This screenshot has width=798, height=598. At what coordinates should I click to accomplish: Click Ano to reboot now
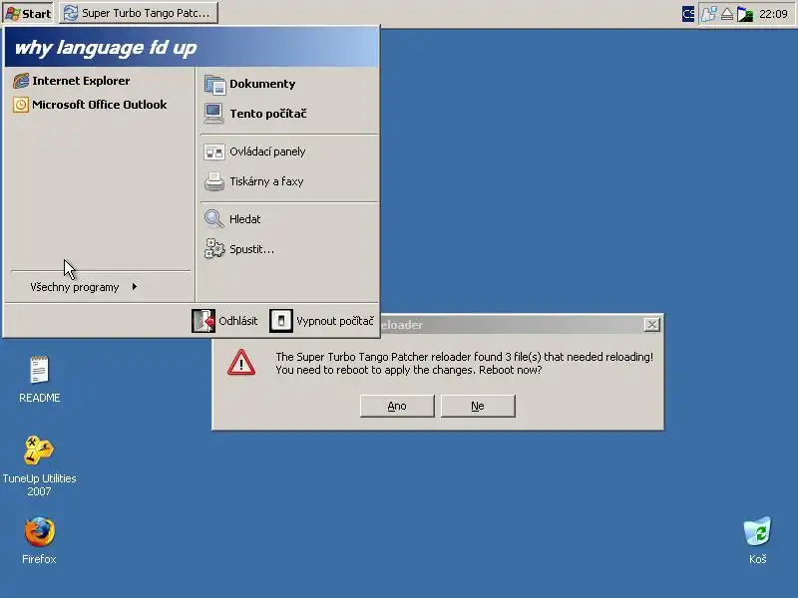click(397, 406)
